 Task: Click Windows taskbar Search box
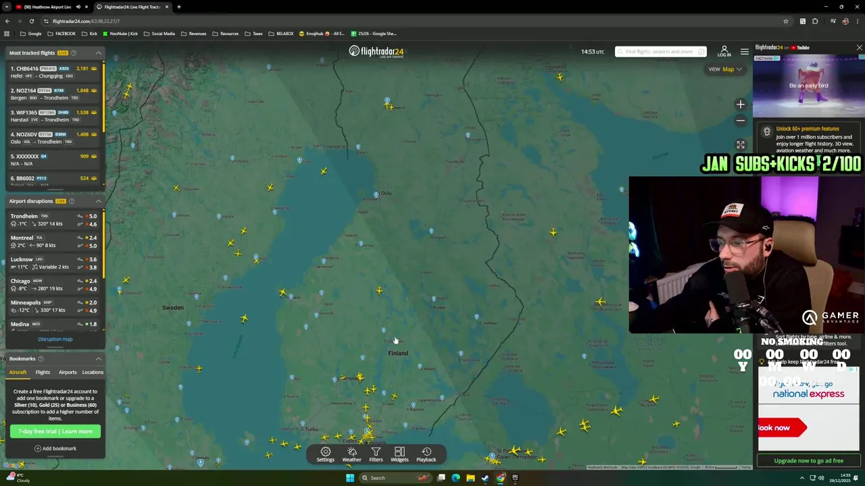(395, 478)
